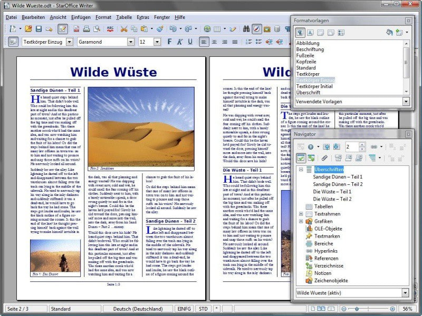Screen dimensions: 422x316
Task: Toggle numbered list icon
Action: (248, 42)
